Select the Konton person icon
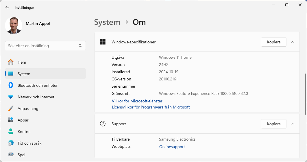 (x=11, y=132)
